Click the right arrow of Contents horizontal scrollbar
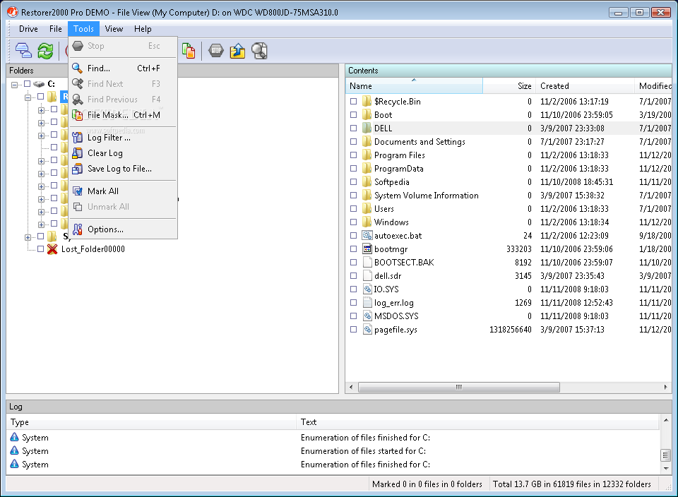Image resolution: width=678 pixels, height=497 pixels. [x=665, y=387]
